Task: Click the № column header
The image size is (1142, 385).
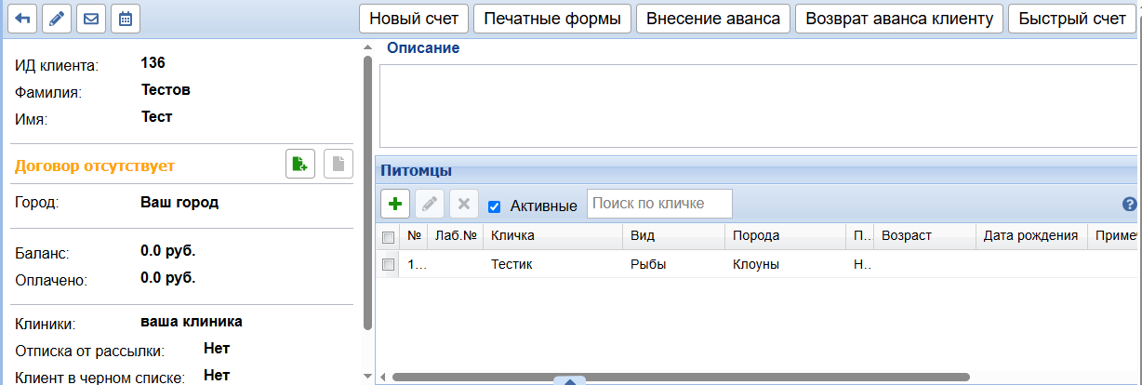Action: point(413,236)
